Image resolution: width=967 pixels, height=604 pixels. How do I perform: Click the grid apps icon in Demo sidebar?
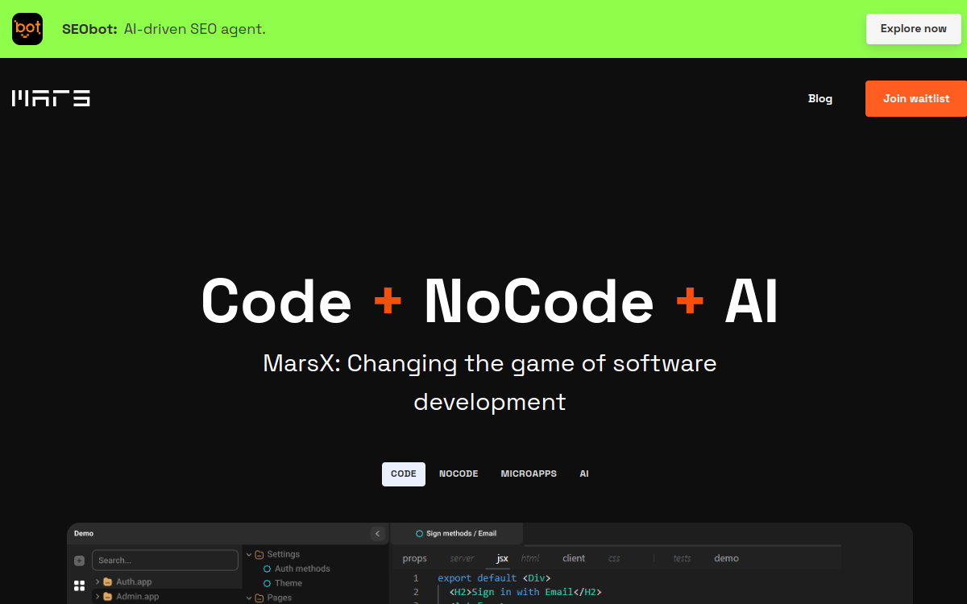79,585
